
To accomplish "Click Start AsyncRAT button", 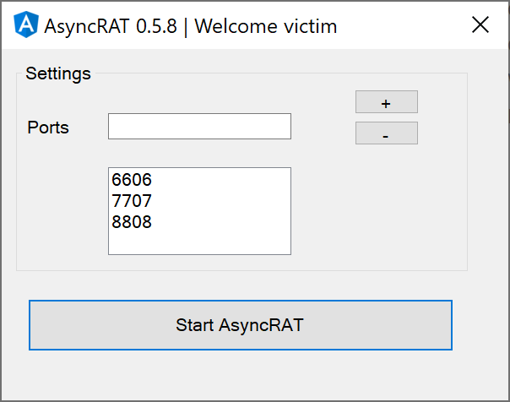I will pyautogui.click(x=241, y=325).
